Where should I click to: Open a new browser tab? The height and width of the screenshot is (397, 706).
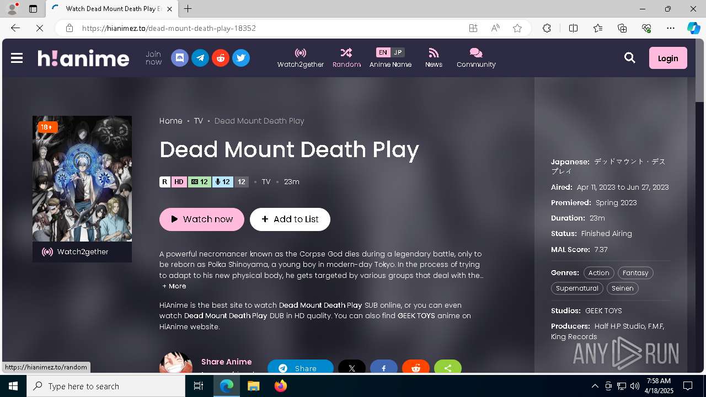click(x=188, y=9)
